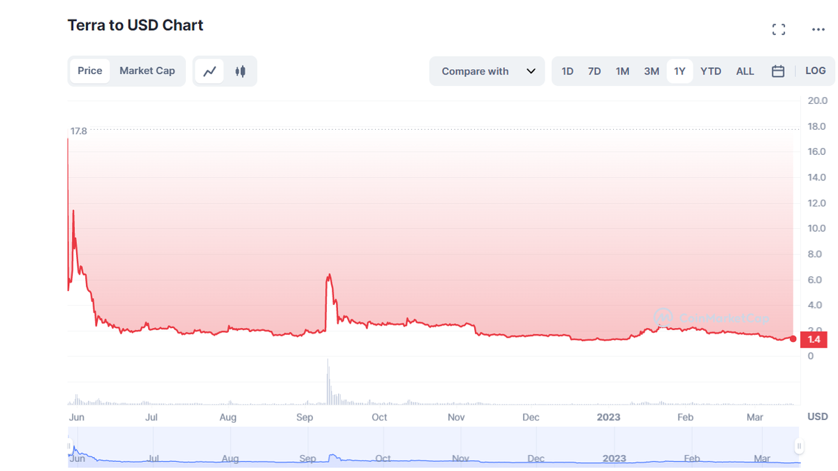Select the Price tab

(90, 70)
